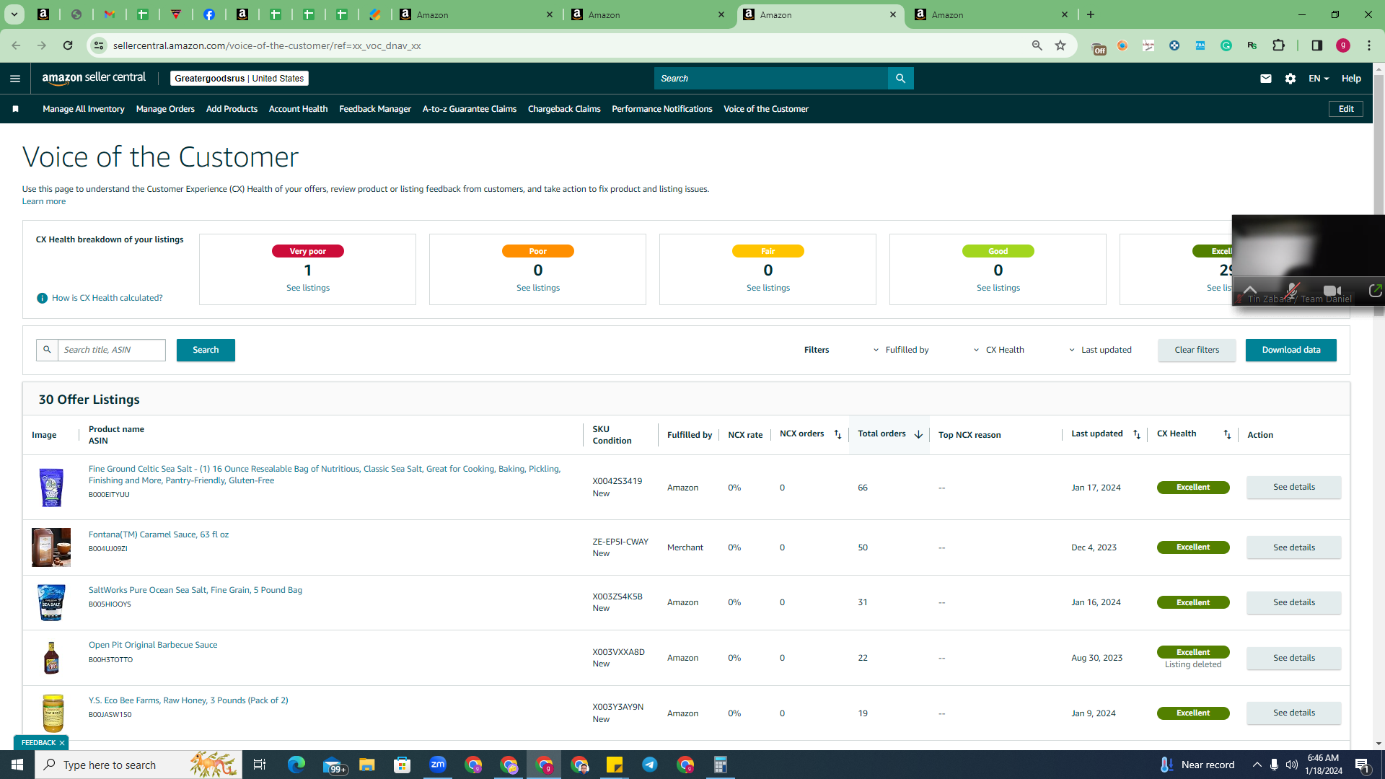
Task: Click the red Very poor badge
Action: [x=307, y=251]
